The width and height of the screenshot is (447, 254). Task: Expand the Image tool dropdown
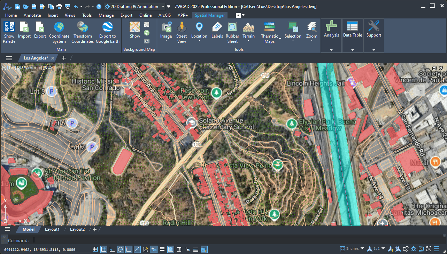coord(166,41)
